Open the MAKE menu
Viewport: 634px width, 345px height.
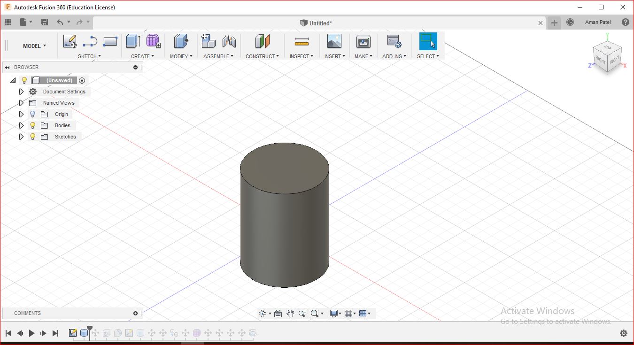pos(363,56)
